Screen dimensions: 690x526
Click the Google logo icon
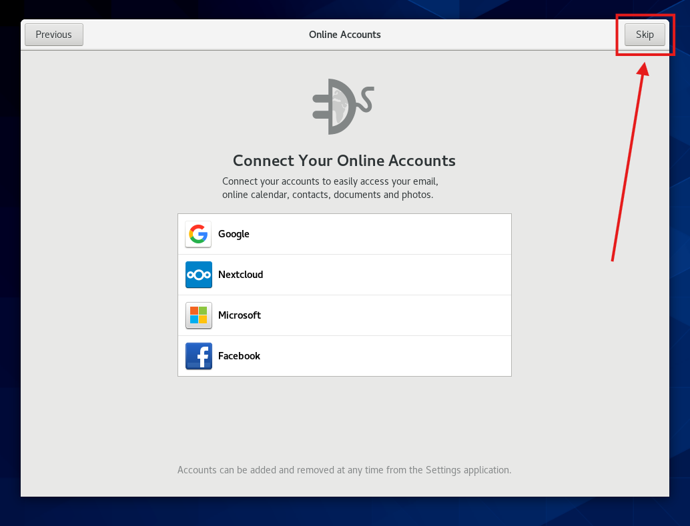click(198, 234)
